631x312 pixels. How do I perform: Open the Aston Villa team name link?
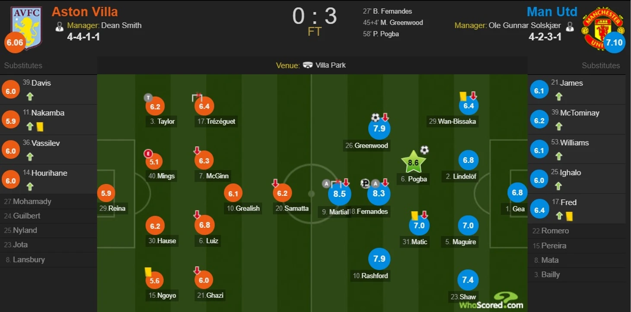point(85,11)
